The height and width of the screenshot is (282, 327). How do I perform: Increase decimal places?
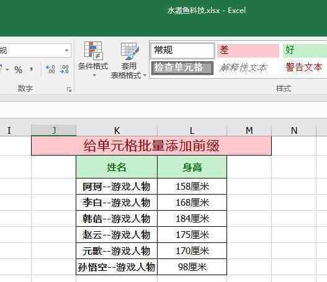pos(50,69)
